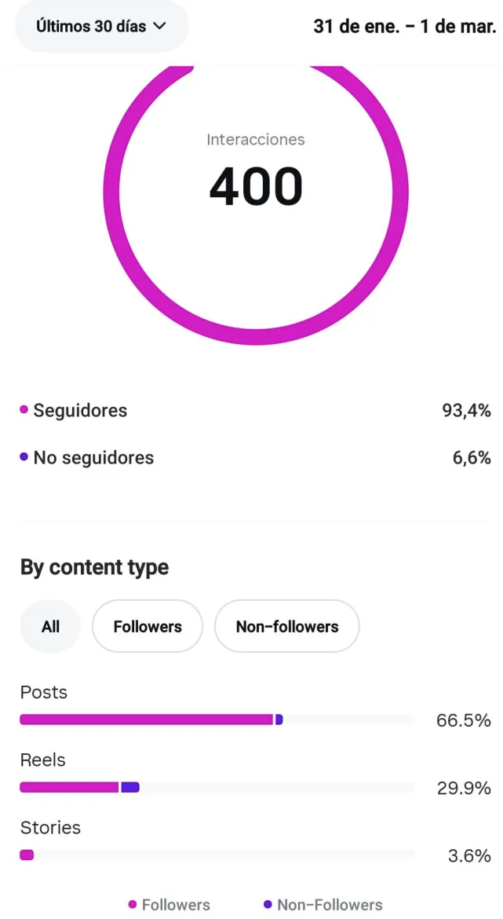Tap the No seguidores 6,6% row label
The image size is (503, 919).
click(93, 457)
